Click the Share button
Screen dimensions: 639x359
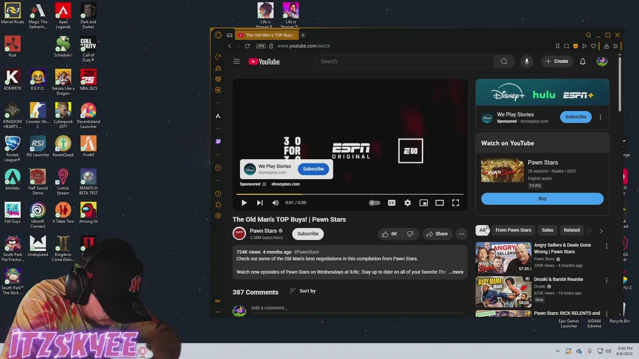click(437, 234)
